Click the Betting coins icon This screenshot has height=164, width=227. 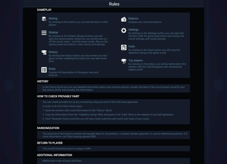pos(44,19)
